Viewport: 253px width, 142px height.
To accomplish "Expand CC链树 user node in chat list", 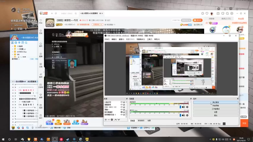I will click(13, 46).
